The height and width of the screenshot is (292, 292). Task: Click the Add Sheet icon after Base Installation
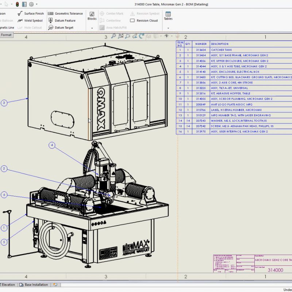tap(55, 285)
